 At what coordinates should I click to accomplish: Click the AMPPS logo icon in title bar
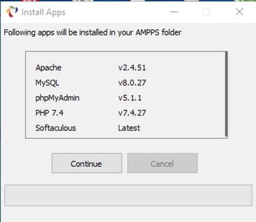pos(12,12)
